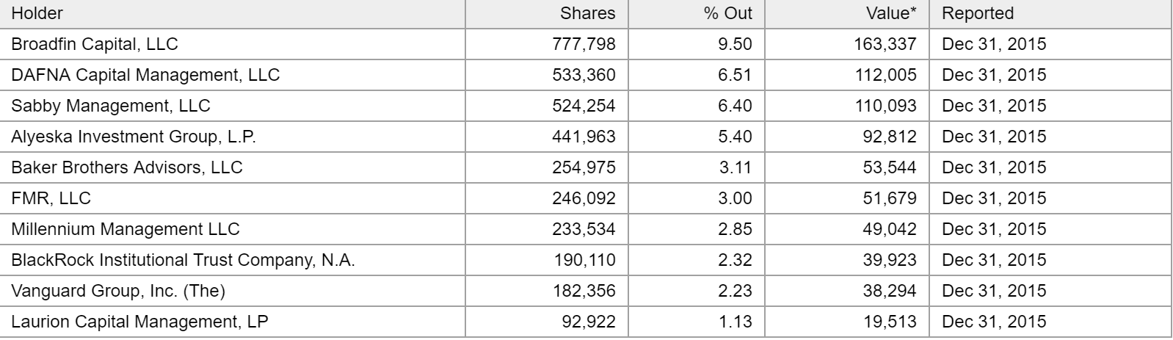Click FMR's share count 246,092
This screenshot has width=1173, height=340.
[x=584, y=198]
